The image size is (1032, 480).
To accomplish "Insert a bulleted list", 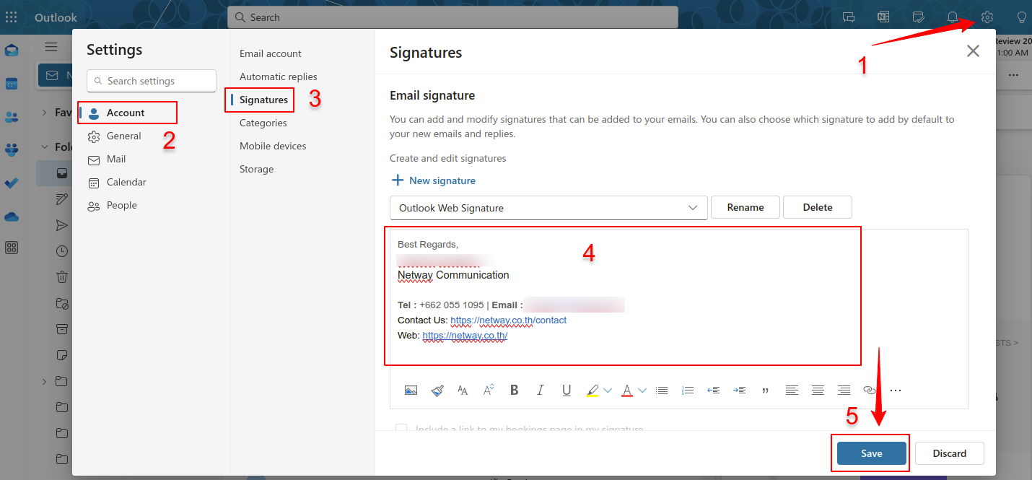I will [x=662, y=390].
